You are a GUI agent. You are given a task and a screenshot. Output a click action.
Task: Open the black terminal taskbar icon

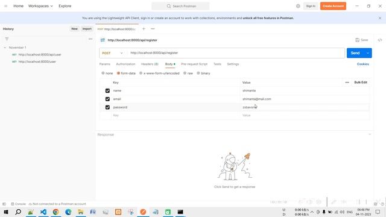pos(180,212)
